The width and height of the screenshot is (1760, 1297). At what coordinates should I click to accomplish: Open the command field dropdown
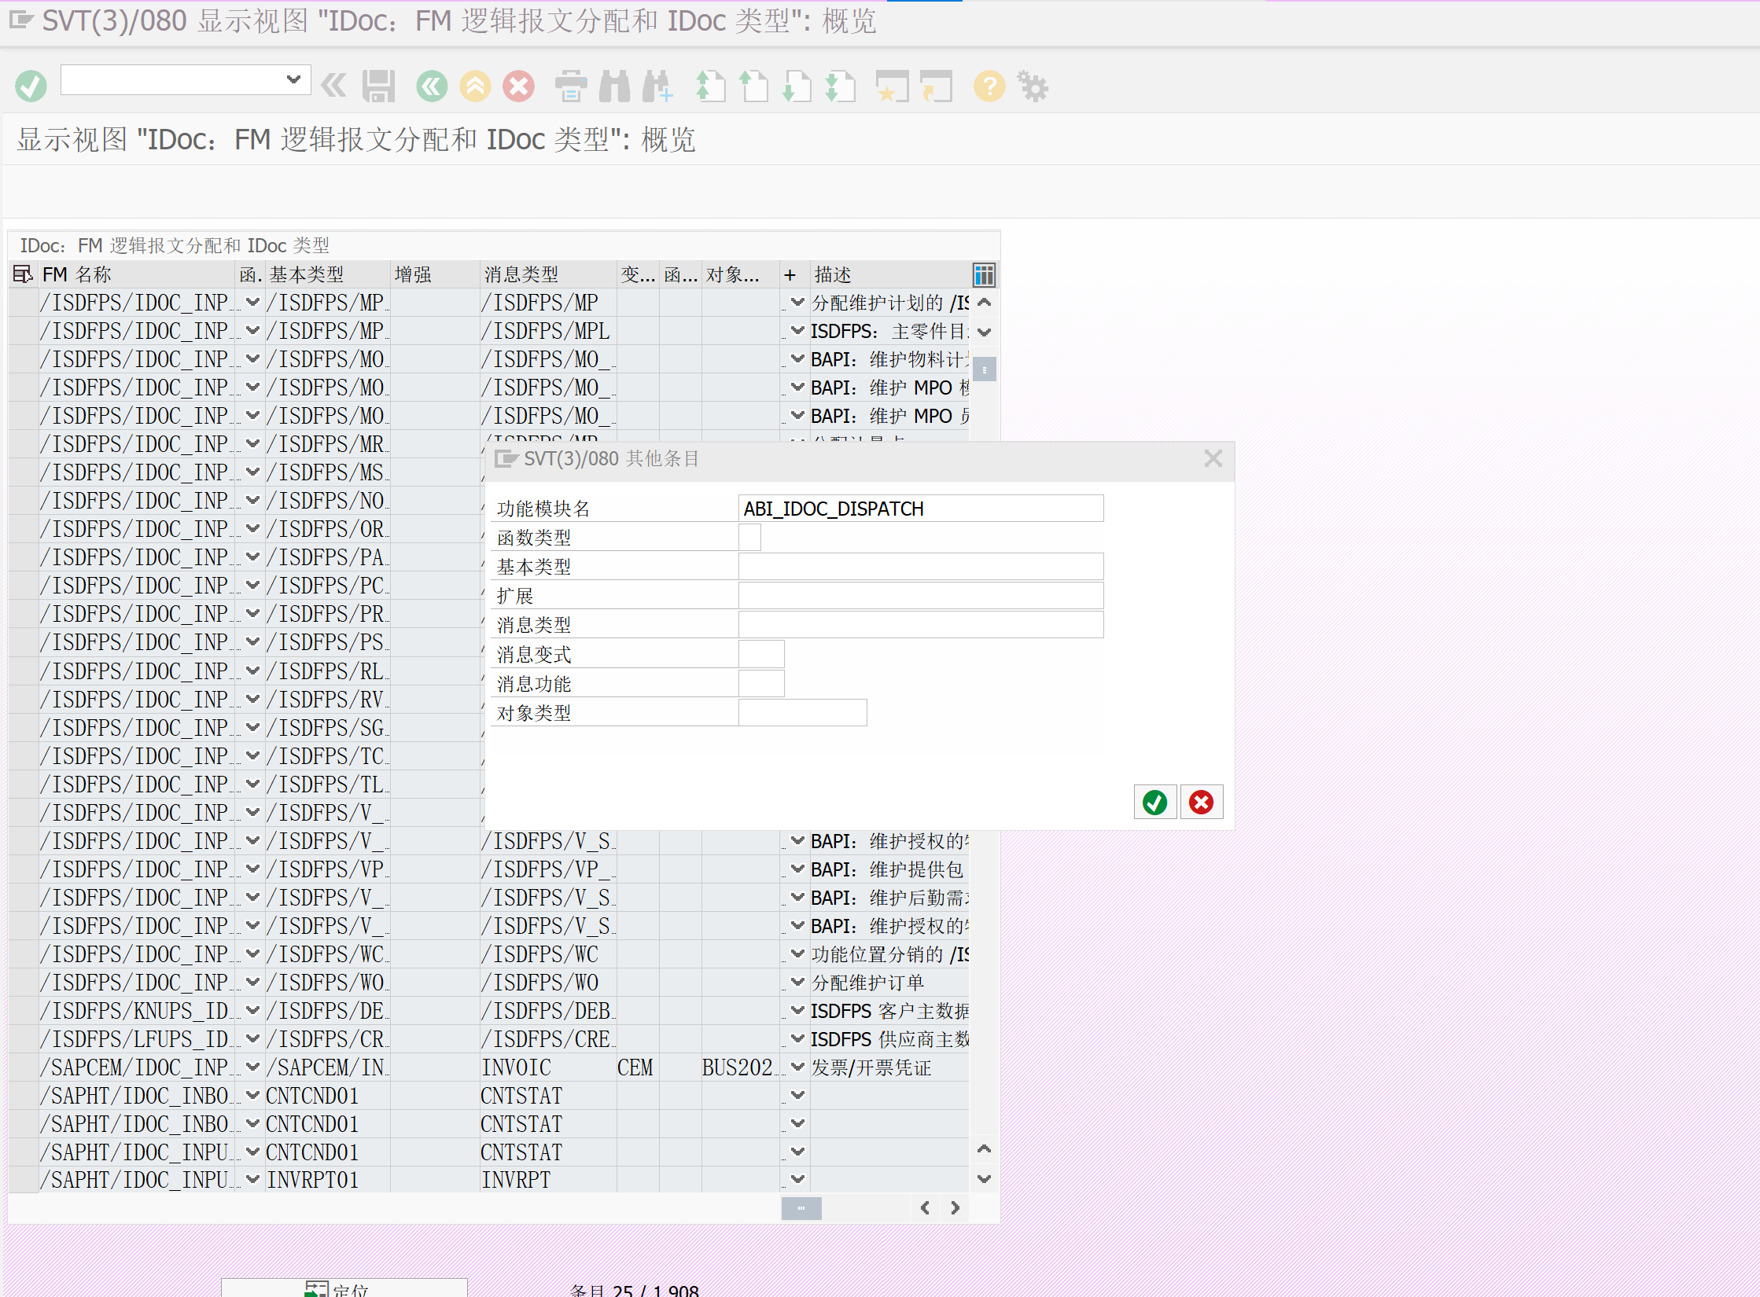click(x=293, y=79)
